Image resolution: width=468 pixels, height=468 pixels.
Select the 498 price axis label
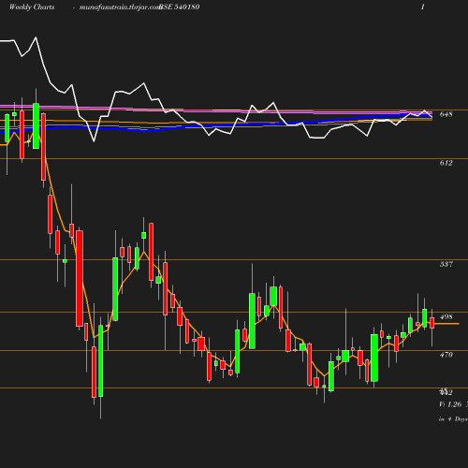click(446, 316)
